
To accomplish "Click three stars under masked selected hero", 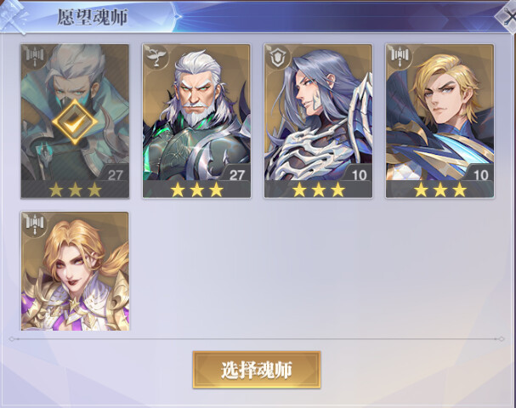I will [75, 190].
